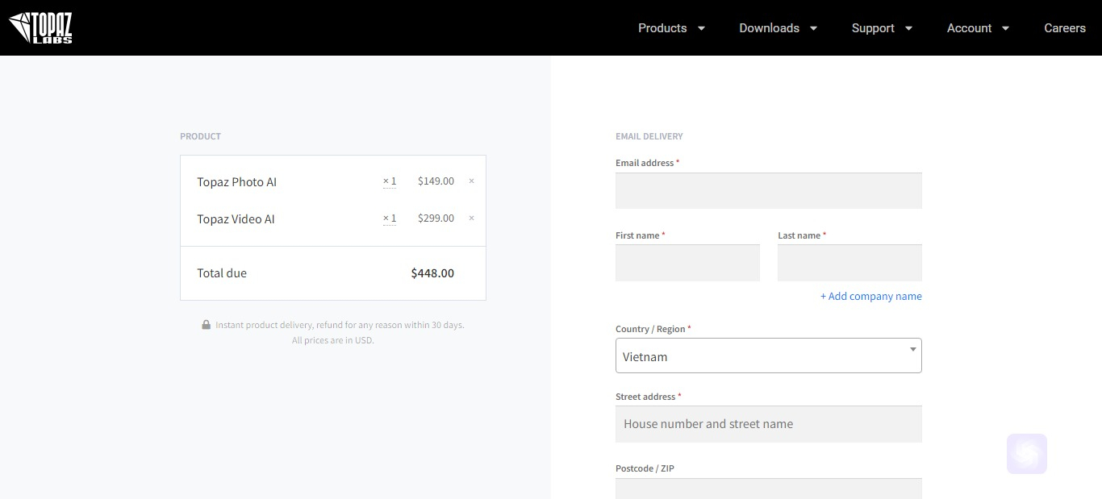The image size is (1102, 499).
Task: Expand the Support dropdown arrow
Action: [x=908, y=28]
